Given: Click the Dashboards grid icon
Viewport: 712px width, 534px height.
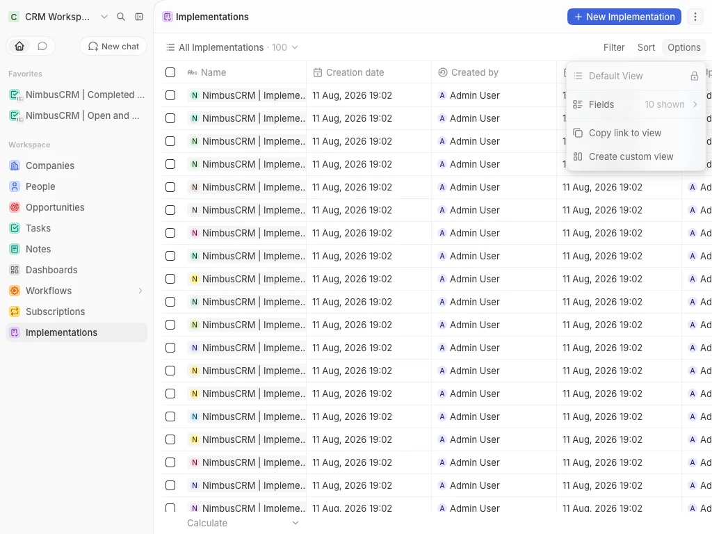Looking at the screenshot, I should click(15, 270).
